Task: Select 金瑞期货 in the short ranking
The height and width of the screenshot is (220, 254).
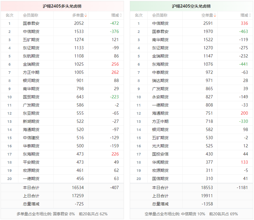Action: [160, 56]
